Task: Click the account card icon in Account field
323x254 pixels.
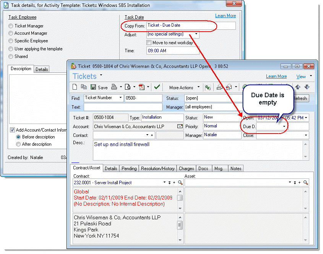Action: [180, 126]
